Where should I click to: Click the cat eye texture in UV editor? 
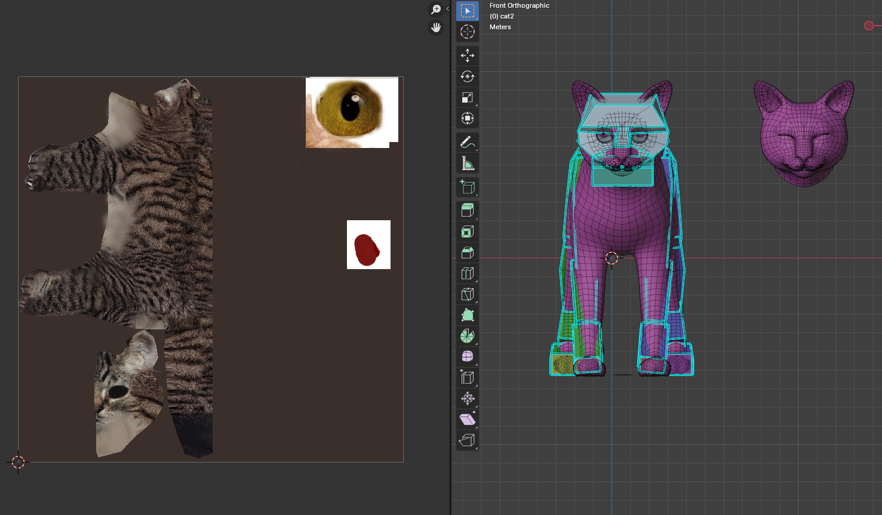[x=352, y=112]
